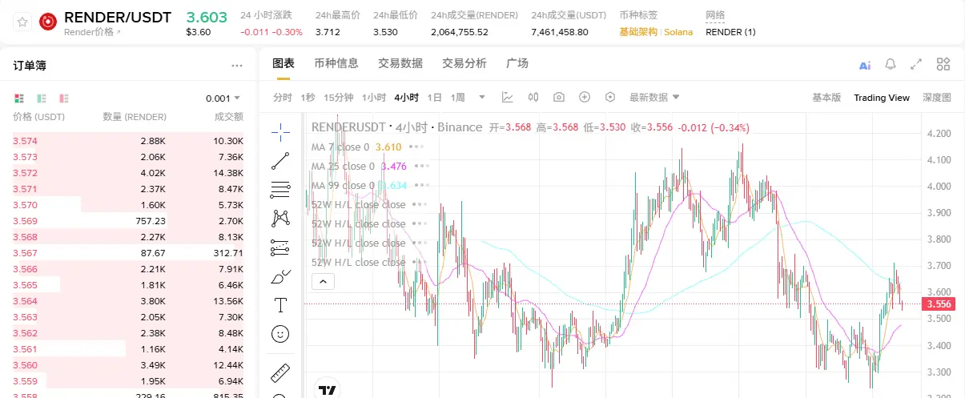Open the layout grid settings icon
This screenshot has width=965, height=398.
(943, 65)
